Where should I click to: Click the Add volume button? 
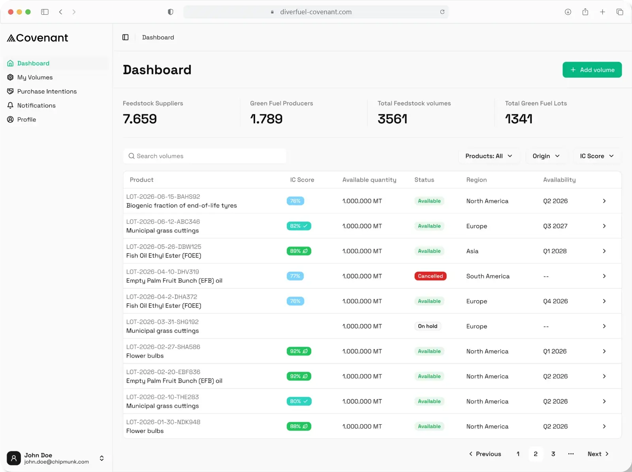592,70
